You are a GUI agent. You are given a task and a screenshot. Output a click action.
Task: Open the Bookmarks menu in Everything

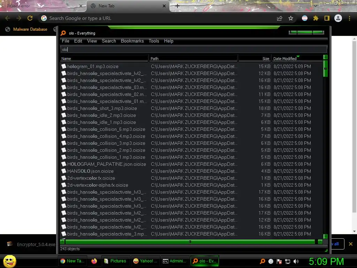132,41
